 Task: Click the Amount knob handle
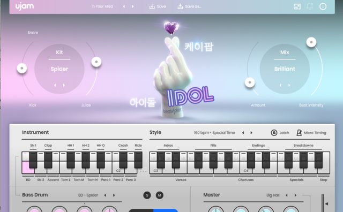250,82
